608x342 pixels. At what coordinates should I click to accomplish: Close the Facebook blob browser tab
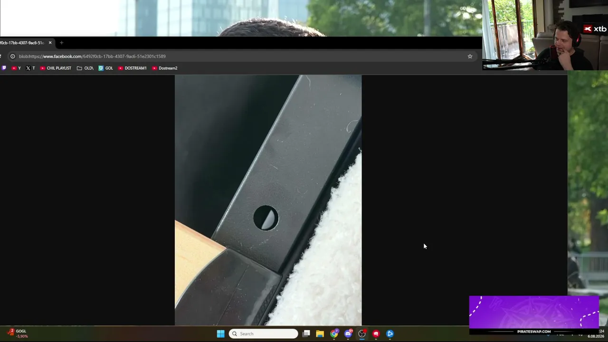(x=50, y=43)
